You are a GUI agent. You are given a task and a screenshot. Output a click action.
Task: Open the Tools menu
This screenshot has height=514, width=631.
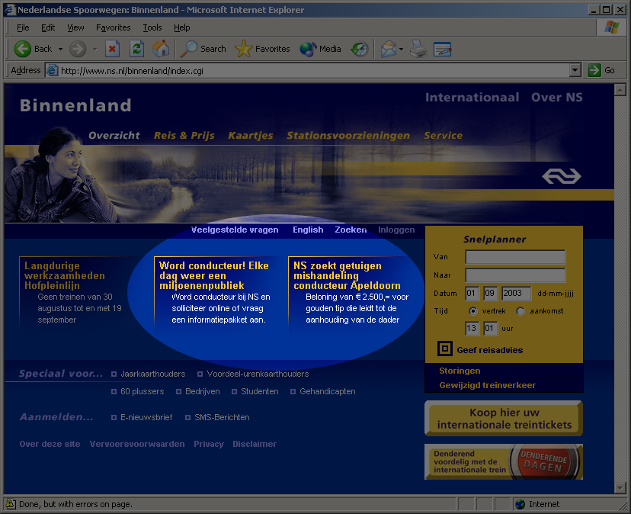tap(152, 27)
